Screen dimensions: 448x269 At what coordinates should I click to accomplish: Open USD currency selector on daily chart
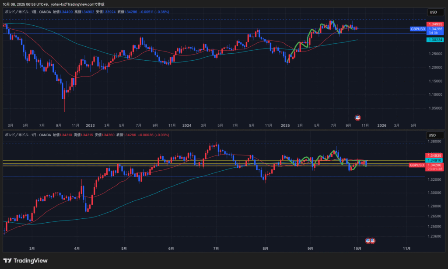tap(433, 135)
